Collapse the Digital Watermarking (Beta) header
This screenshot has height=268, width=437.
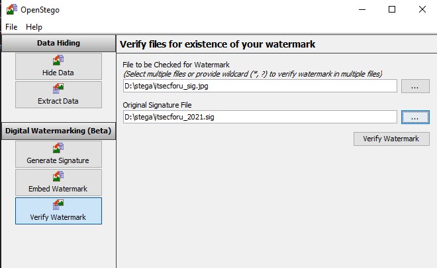58,131
